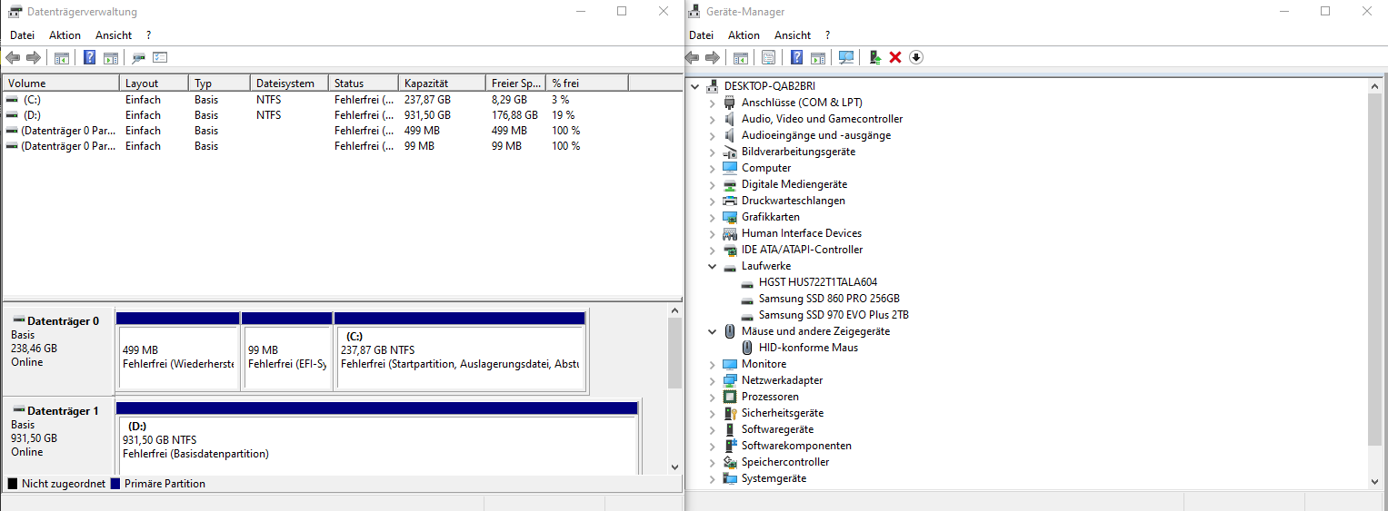1388x511 pixels.
Task: Sort by Kapazität column header
Action: 441,83
